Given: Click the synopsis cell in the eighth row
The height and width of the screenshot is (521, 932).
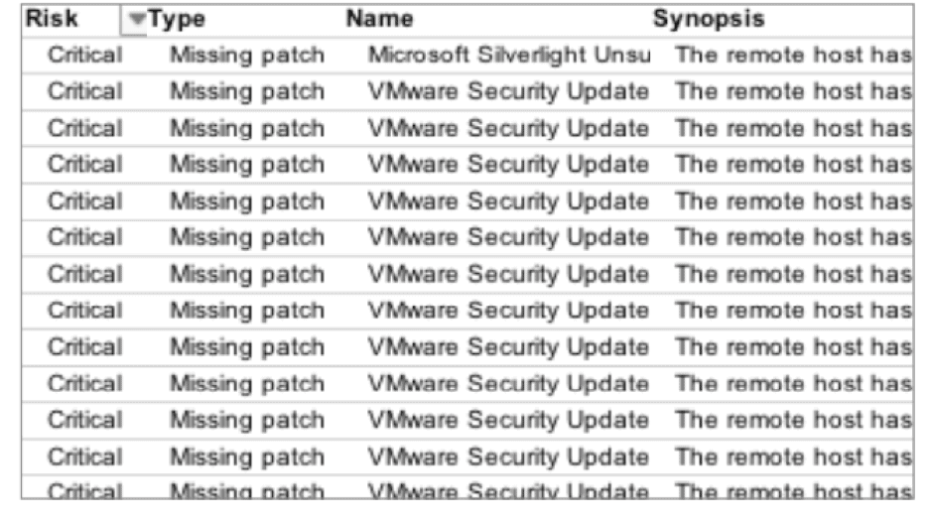Looking at the screenshot, I should point(793,311).
